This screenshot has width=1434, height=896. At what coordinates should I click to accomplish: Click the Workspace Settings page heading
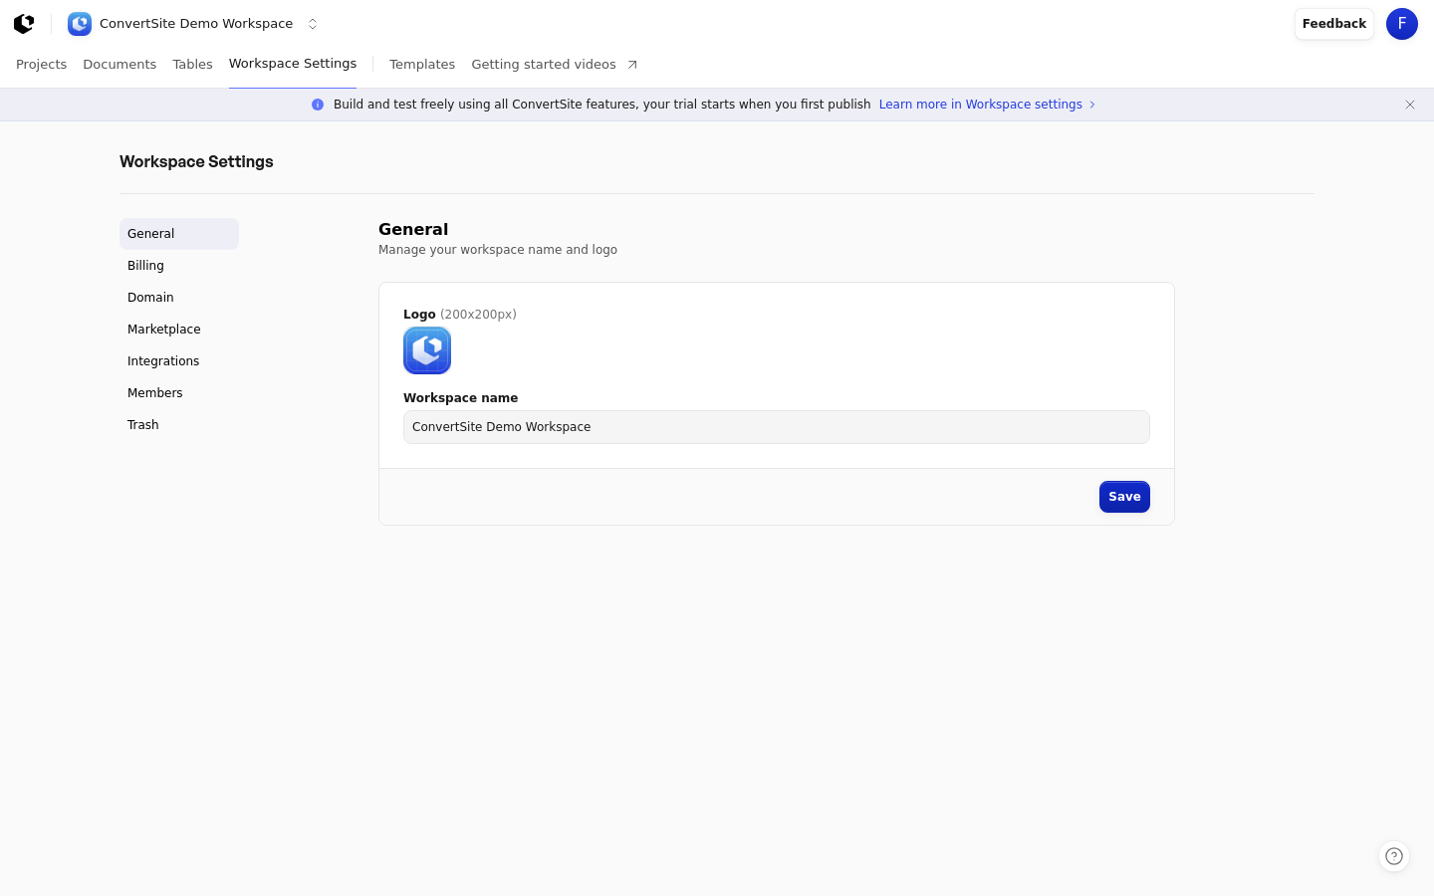tap(196, 161)
